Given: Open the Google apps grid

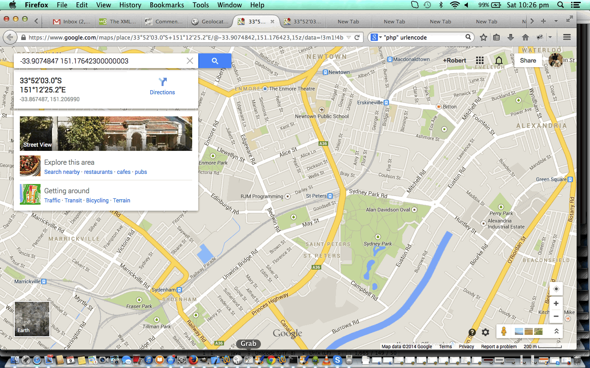Looking at the screenshot, I should 480,61.
